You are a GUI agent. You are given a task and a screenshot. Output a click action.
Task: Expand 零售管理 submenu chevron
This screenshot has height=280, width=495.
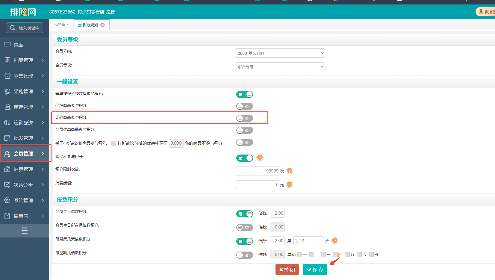coord(43,76)
